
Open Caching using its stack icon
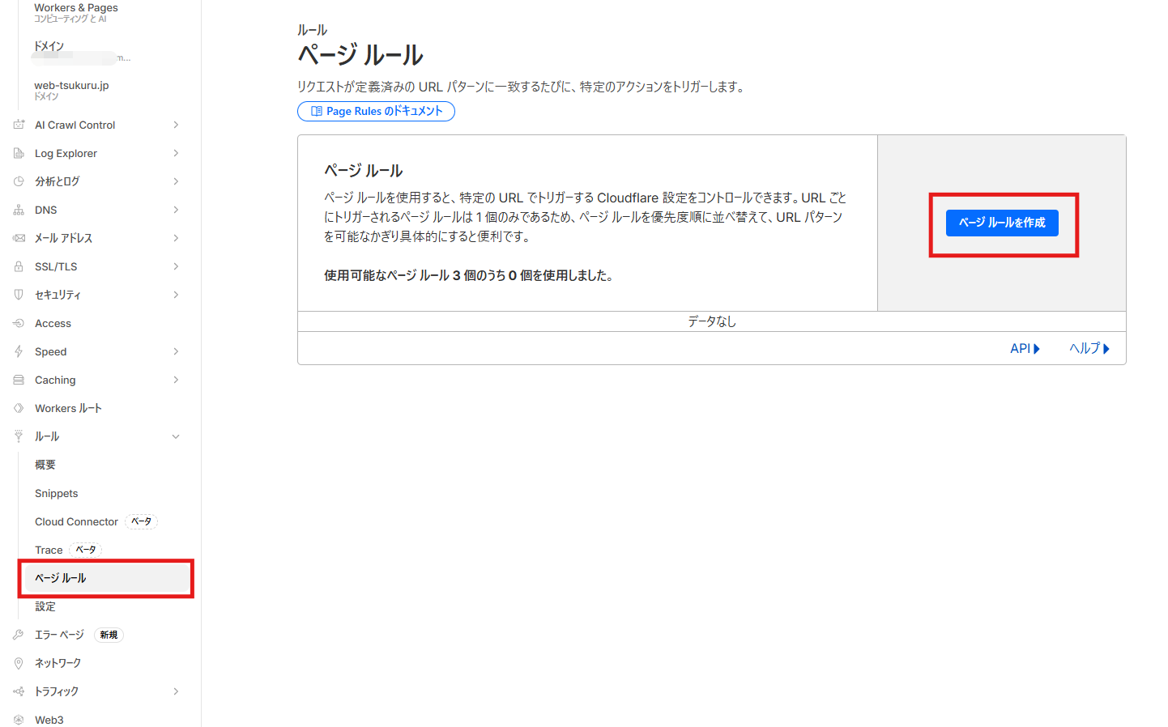pyautogui.click(x=19, y=380)
